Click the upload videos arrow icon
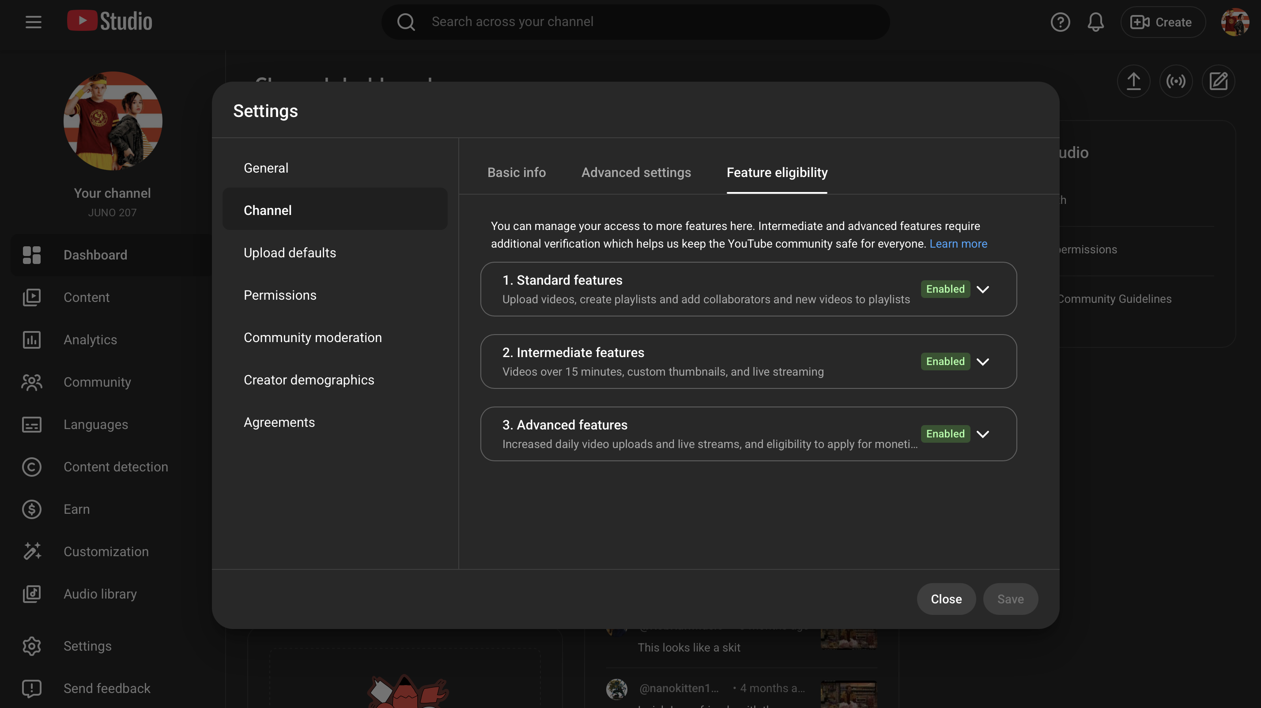 pyautogui.click(x=1133, y=81)
